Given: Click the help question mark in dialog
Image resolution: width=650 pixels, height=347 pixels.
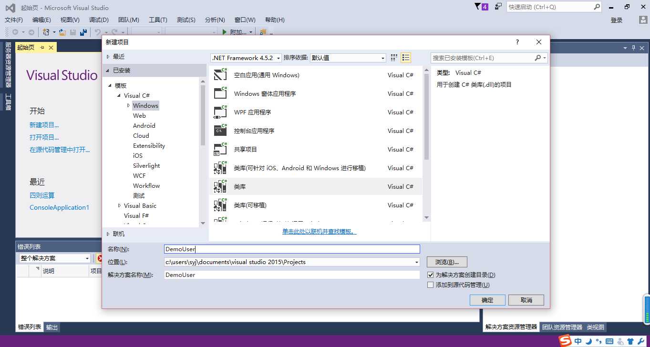Looking at the screenshot, I should pyautogui.click(x=517, y=42).
